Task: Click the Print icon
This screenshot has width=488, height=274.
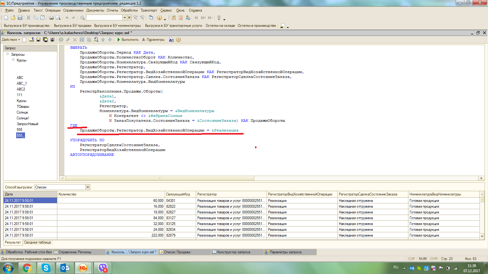Action: [51, 18]
